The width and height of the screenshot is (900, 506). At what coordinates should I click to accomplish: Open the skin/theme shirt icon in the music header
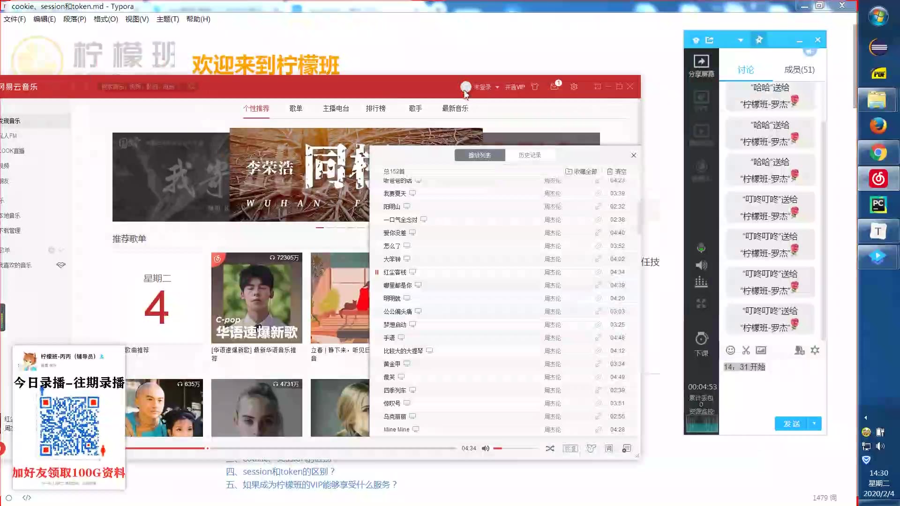tap(535, 87)
